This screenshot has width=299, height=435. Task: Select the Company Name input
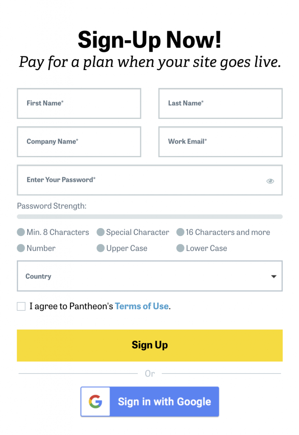pos(79,141)
